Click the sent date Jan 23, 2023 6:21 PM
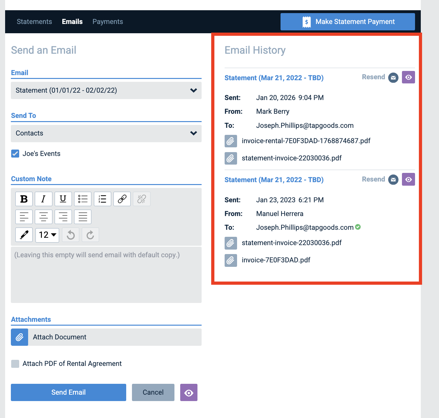The width and height of the screenshot is (439, 418). (x=290, y=200)
